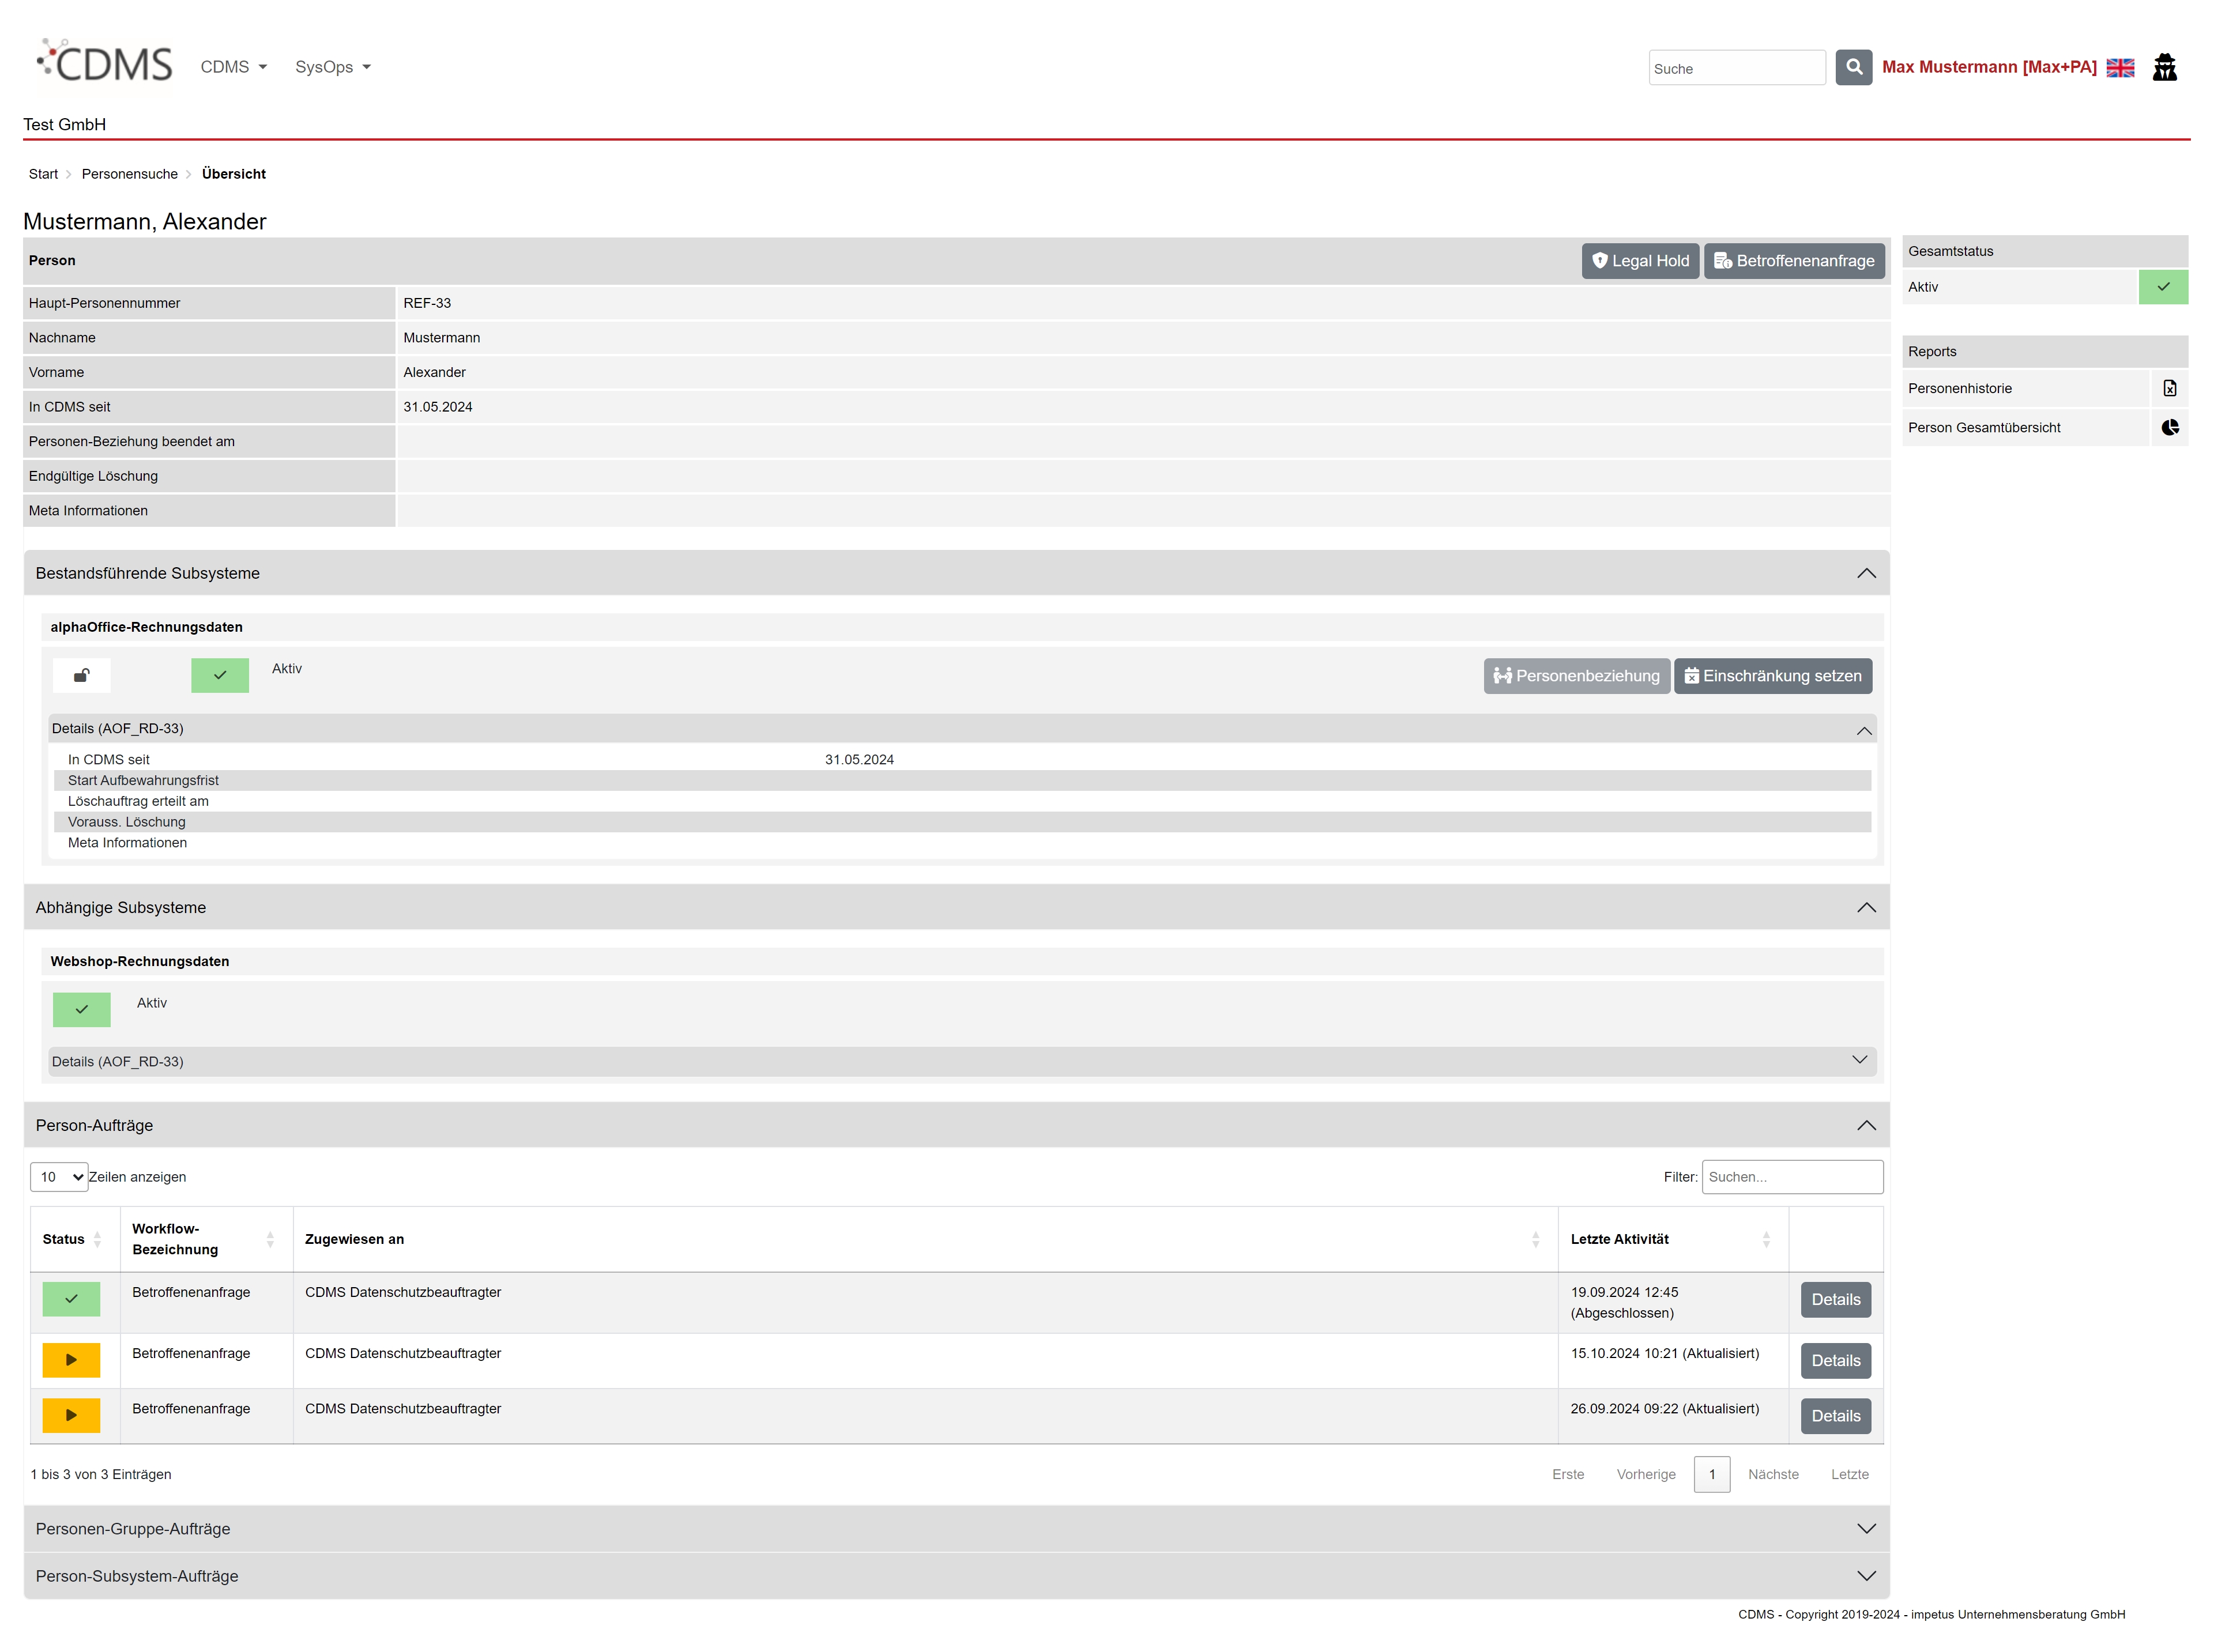This screenshot has height=1652, width=2214.
Task: Open the CDMS navigation menu
Action: 233,67
